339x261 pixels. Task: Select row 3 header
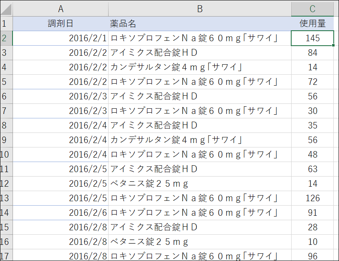(x=6, y=53)
